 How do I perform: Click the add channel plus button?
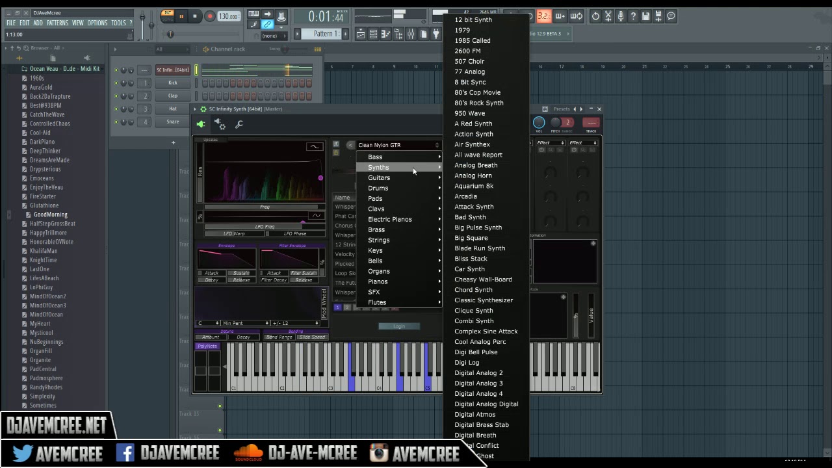(x=173, y=142)
